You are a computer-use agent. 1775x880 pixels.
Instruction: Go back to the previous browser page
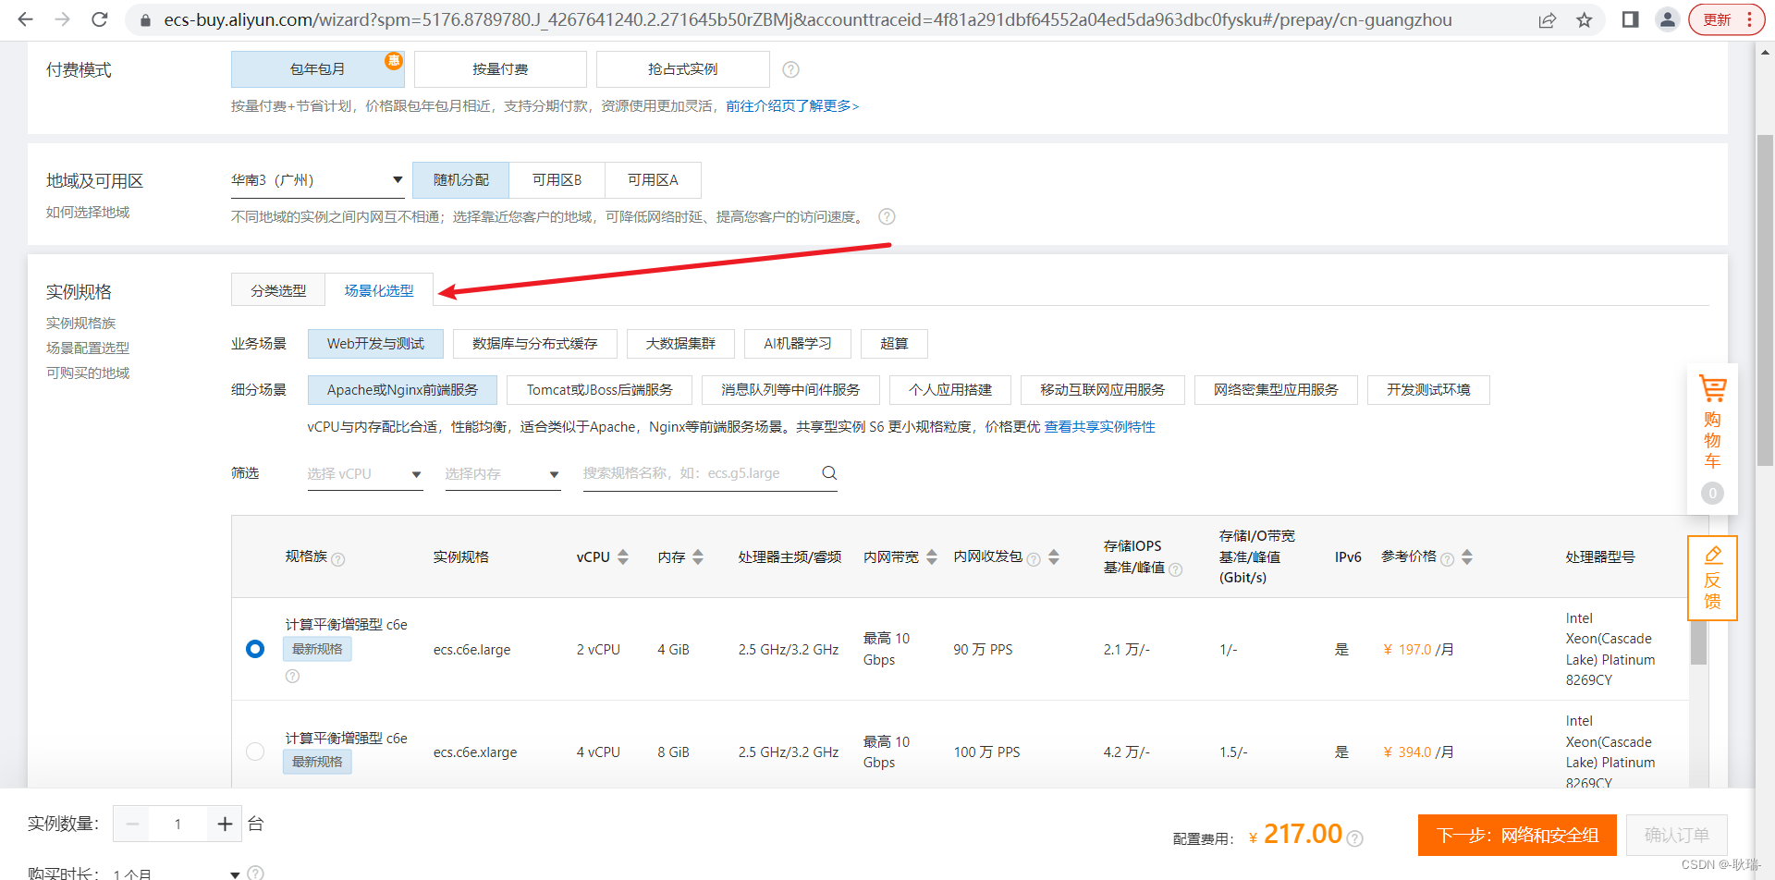[x=25, y=19]
